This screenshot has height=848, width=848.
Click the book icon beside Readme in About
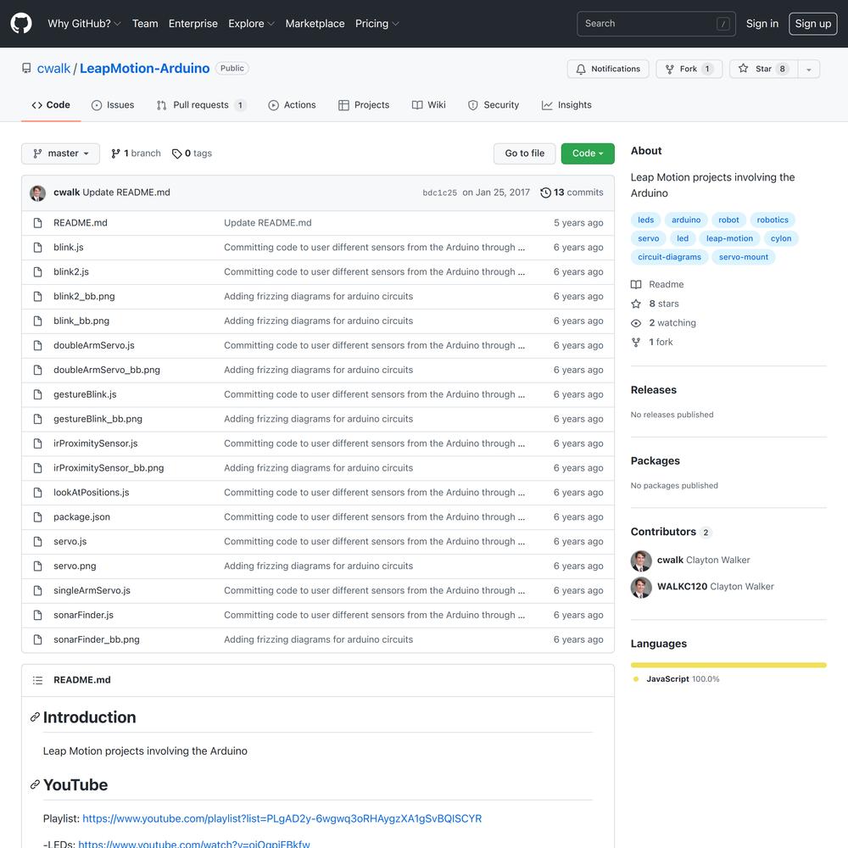(x=636, y=284)
